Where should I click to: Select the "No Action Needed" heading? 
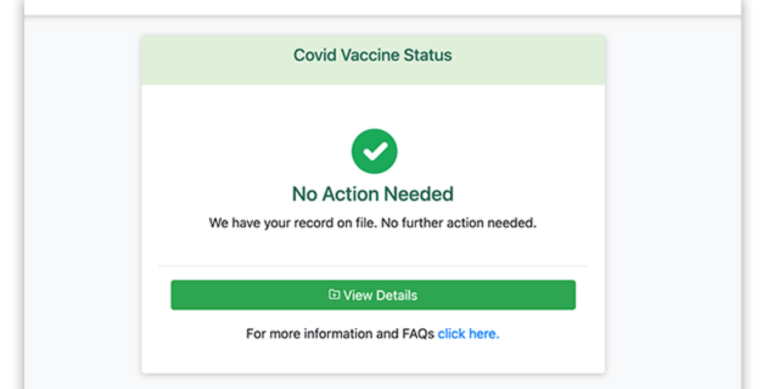(x=372, y=194)
